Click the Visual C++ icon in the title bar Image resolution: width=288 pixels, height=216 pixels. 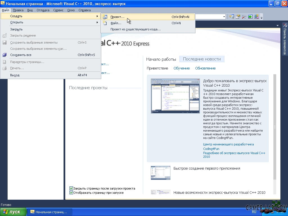(3, 3)
